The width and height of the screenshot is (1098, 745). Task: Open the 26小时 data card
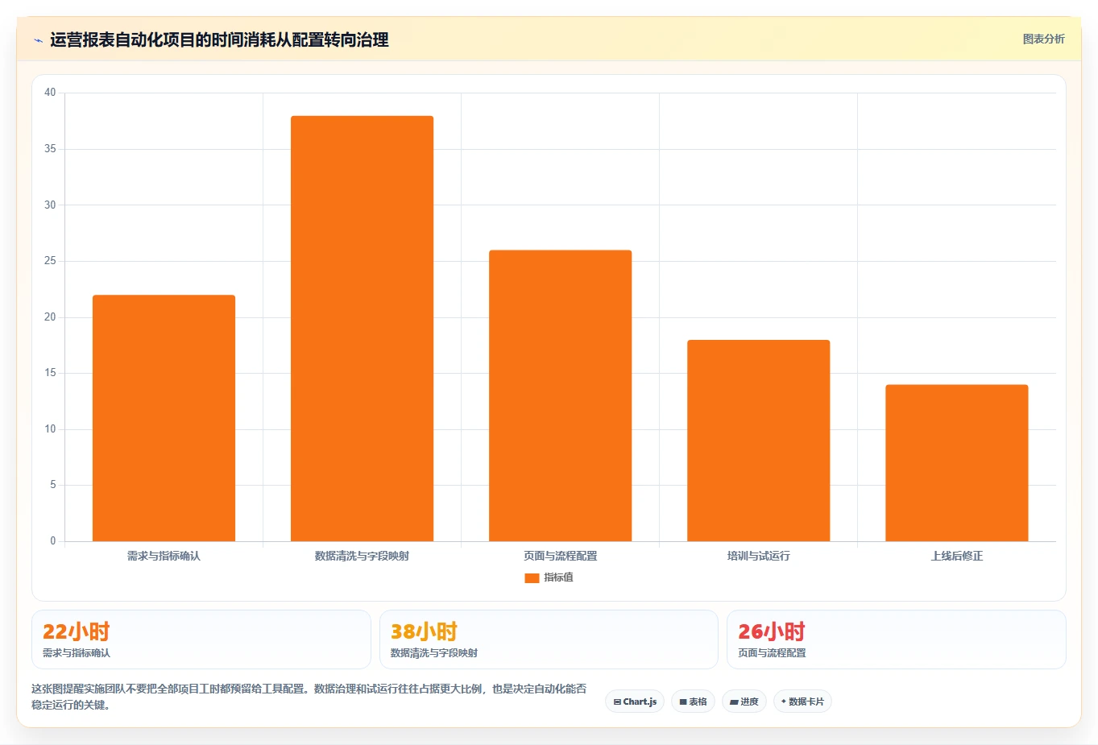pyautogui.click(x=896, y=639)
